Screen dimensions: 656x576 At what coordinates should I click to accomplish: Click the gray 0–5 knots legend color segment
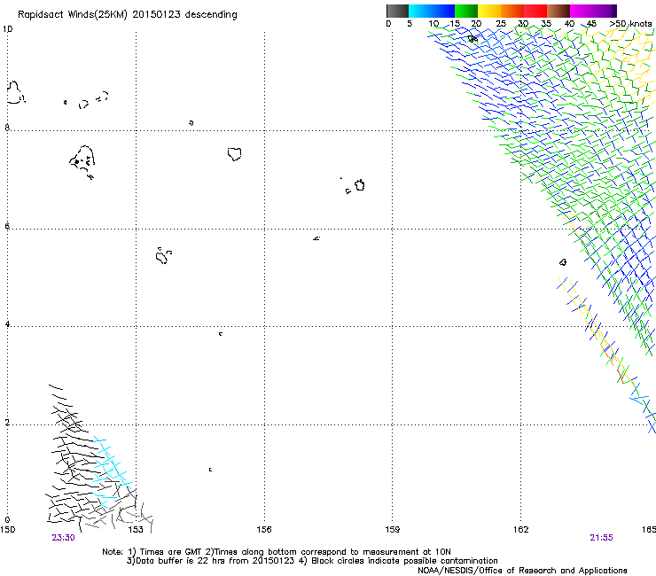(x=397, y=11)
